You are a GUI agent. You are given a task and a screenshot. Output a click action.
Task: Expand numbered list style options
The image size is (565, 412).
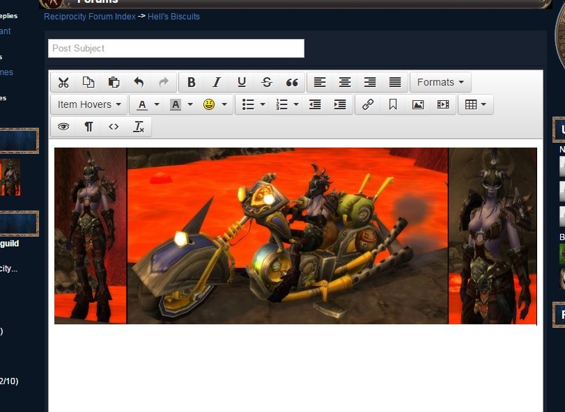296,104
